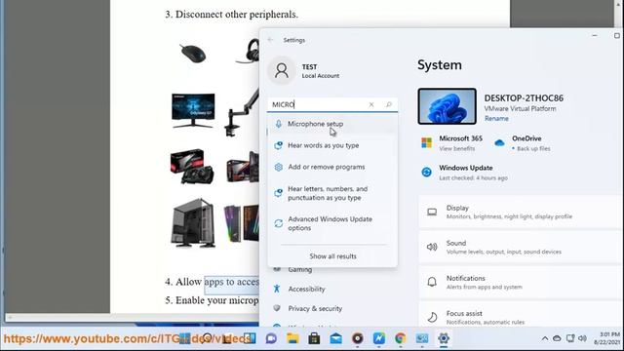Open File Explorer from taskbar
This screenshot has width=624, height=351.
[292, 338]
